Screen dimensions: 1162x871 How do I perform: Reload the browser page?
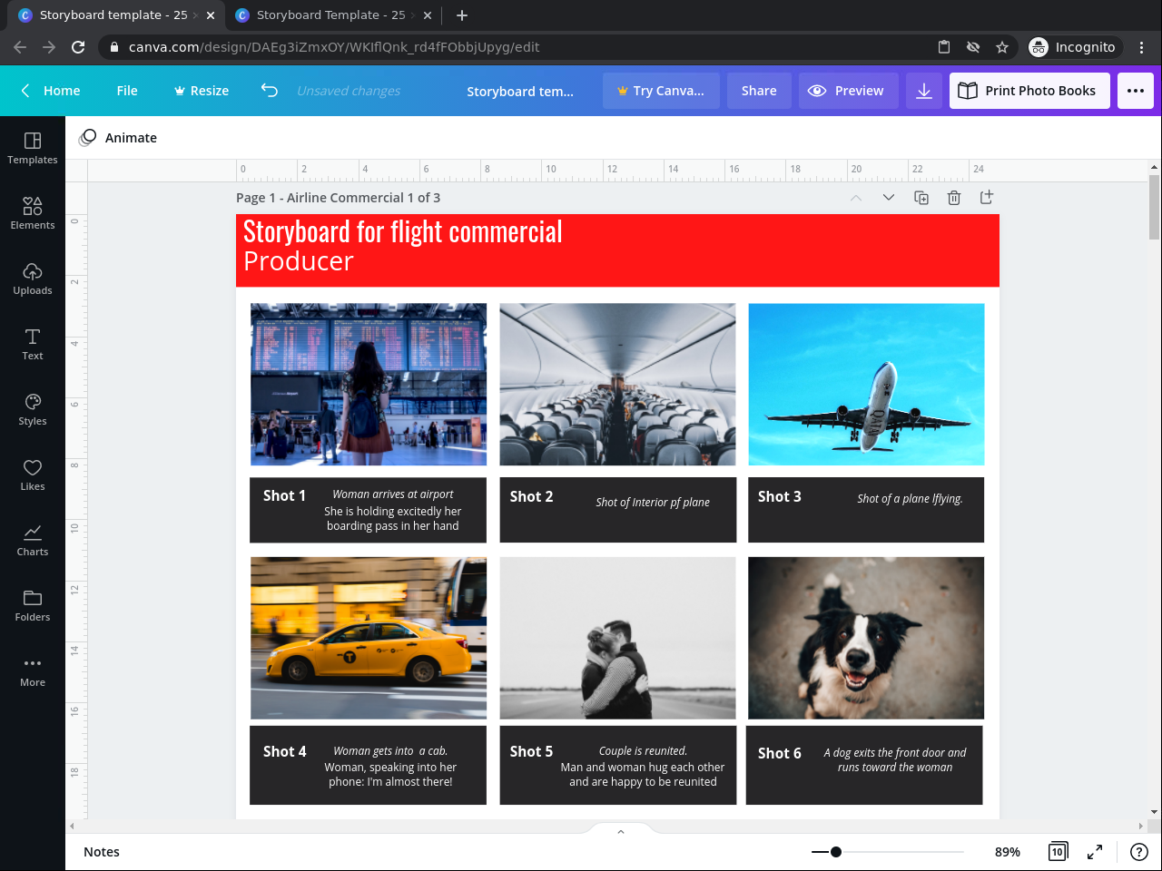click(78, 47)
